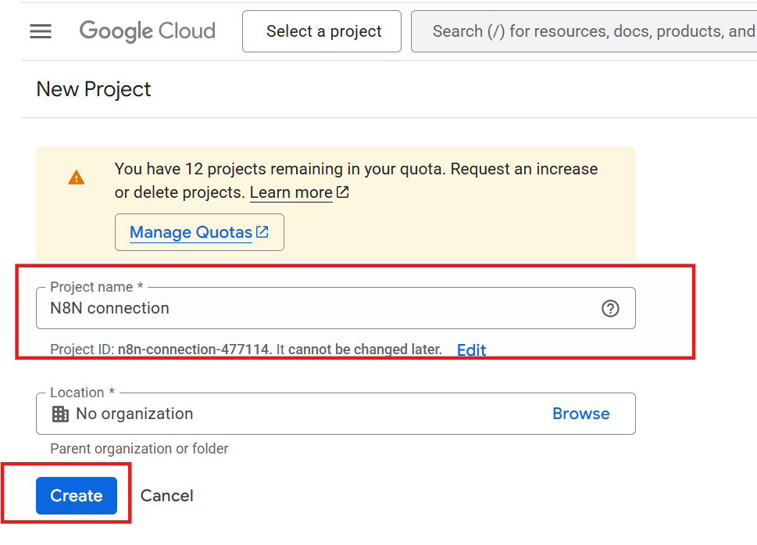Cancel the new project creation
757x545 pixels.
[x=166, y=496]
